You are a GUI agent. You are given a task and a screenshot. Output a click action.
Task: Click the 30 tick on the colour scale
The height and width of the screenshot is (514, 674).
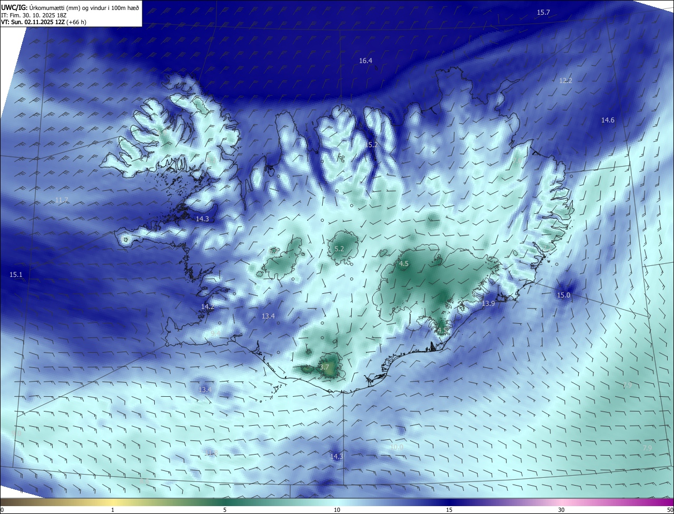[561, 510]
